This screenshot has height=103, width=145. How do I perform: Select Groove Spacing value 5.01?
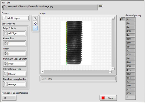coord(130,23)
